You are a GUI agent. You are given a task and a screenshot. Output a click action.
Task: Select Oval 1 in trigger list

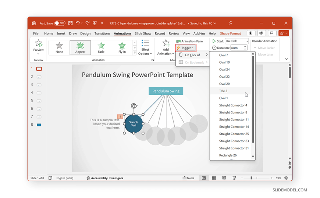(231, 98)
